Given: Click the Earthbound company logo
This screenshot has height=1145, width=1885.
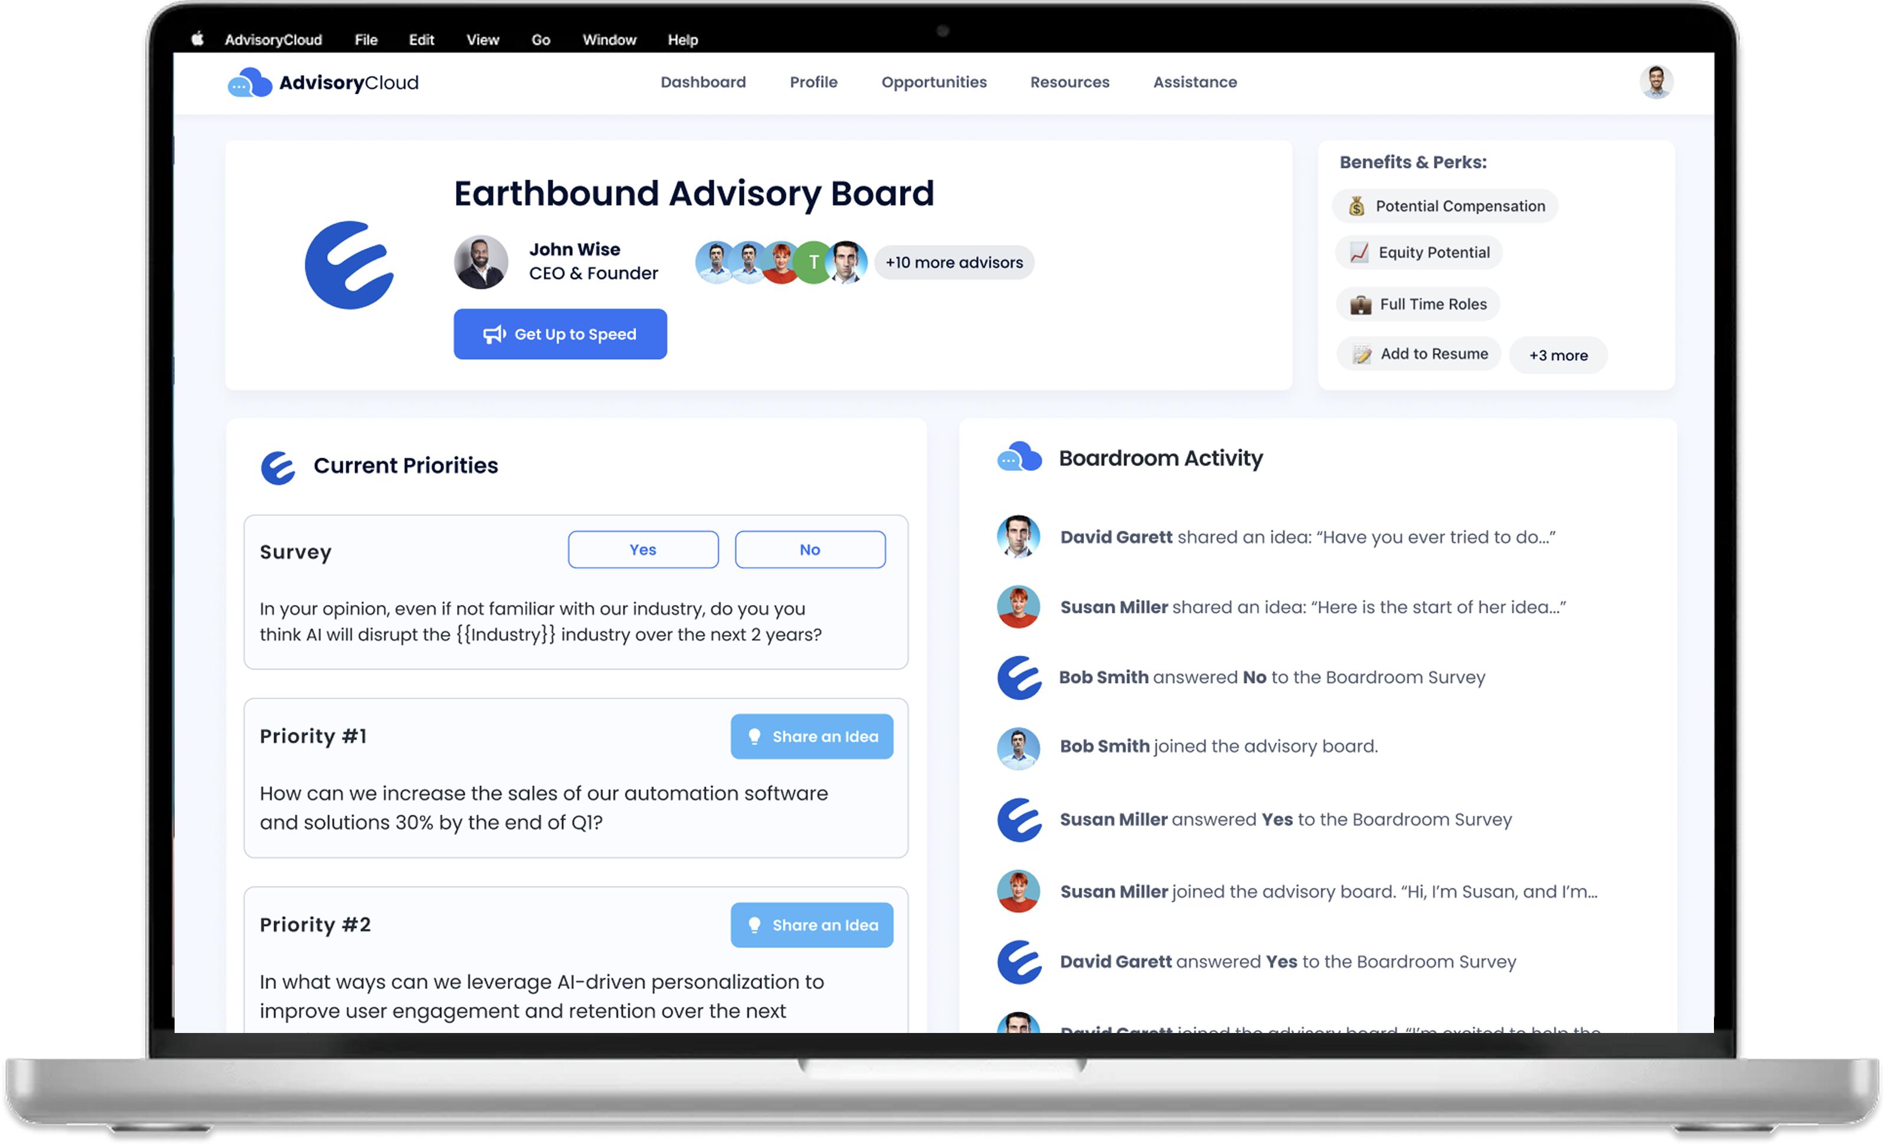Looking at the screenshot, I should pyautogui.click(x=350, y=265).
